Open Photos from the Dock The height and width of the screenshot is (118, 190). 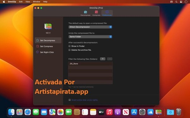(x=60, y=112)
